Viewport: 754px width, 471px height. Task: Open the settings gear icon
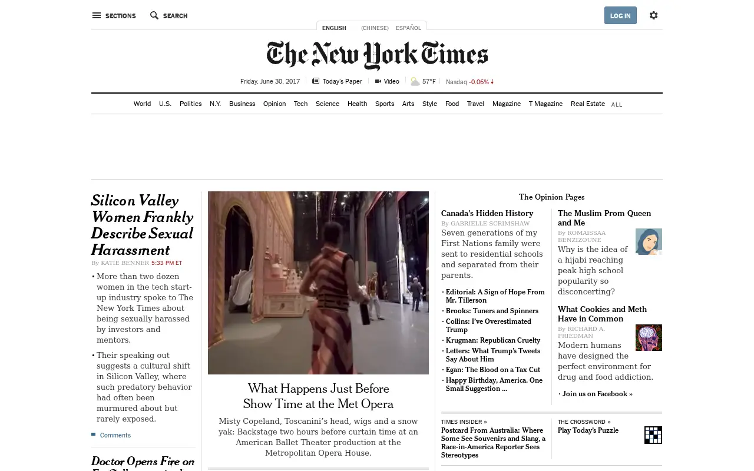coord(653,15)
